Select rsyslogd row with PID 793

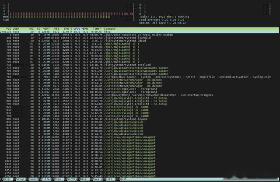tap(139, 116)
